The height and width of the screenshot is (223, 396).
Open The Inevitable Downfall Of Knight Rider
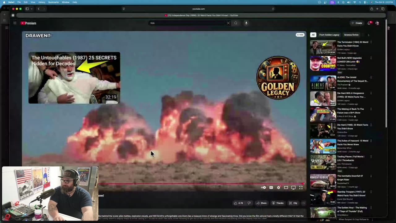tap(350, 178)
